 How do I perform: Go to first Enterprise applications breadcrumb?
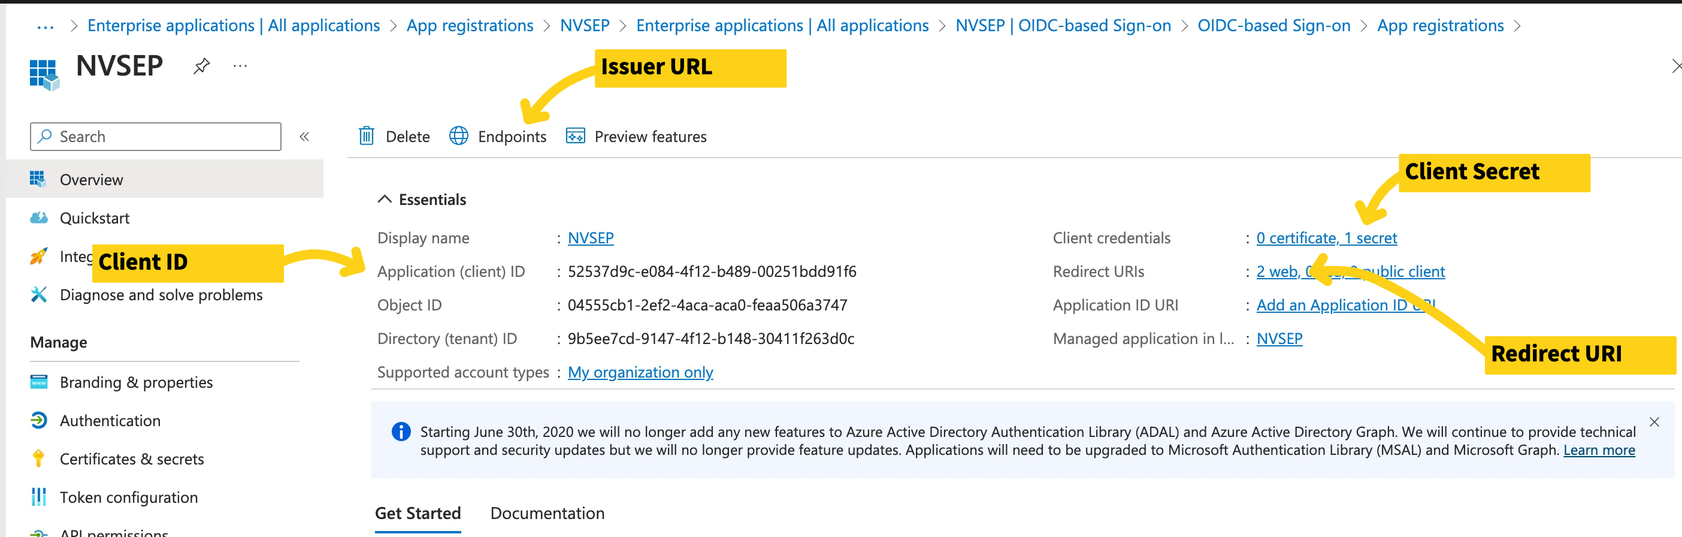[x=234, y=26]
